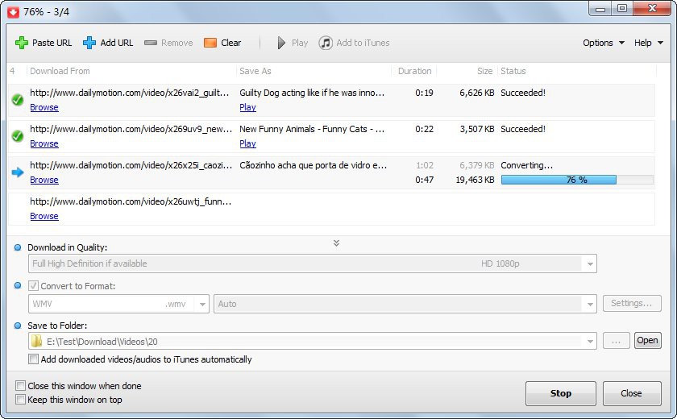Open the Download in Quality dropdown
This screenshot has height=419, width=677.
(590, 263)
